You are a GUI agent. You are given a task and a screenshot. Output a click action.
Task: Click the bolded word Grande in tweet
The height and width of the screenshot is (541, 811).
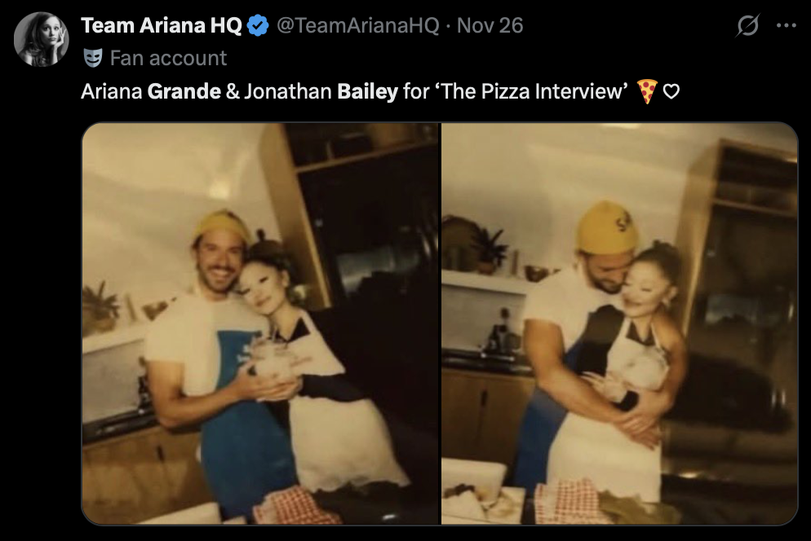point(184,91)
